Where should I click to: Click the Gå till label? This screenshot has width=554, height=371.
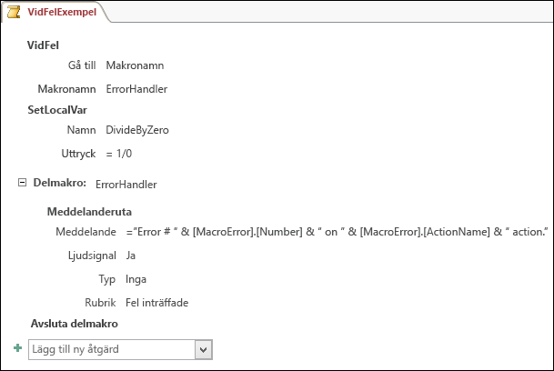[x=82, y=65]
